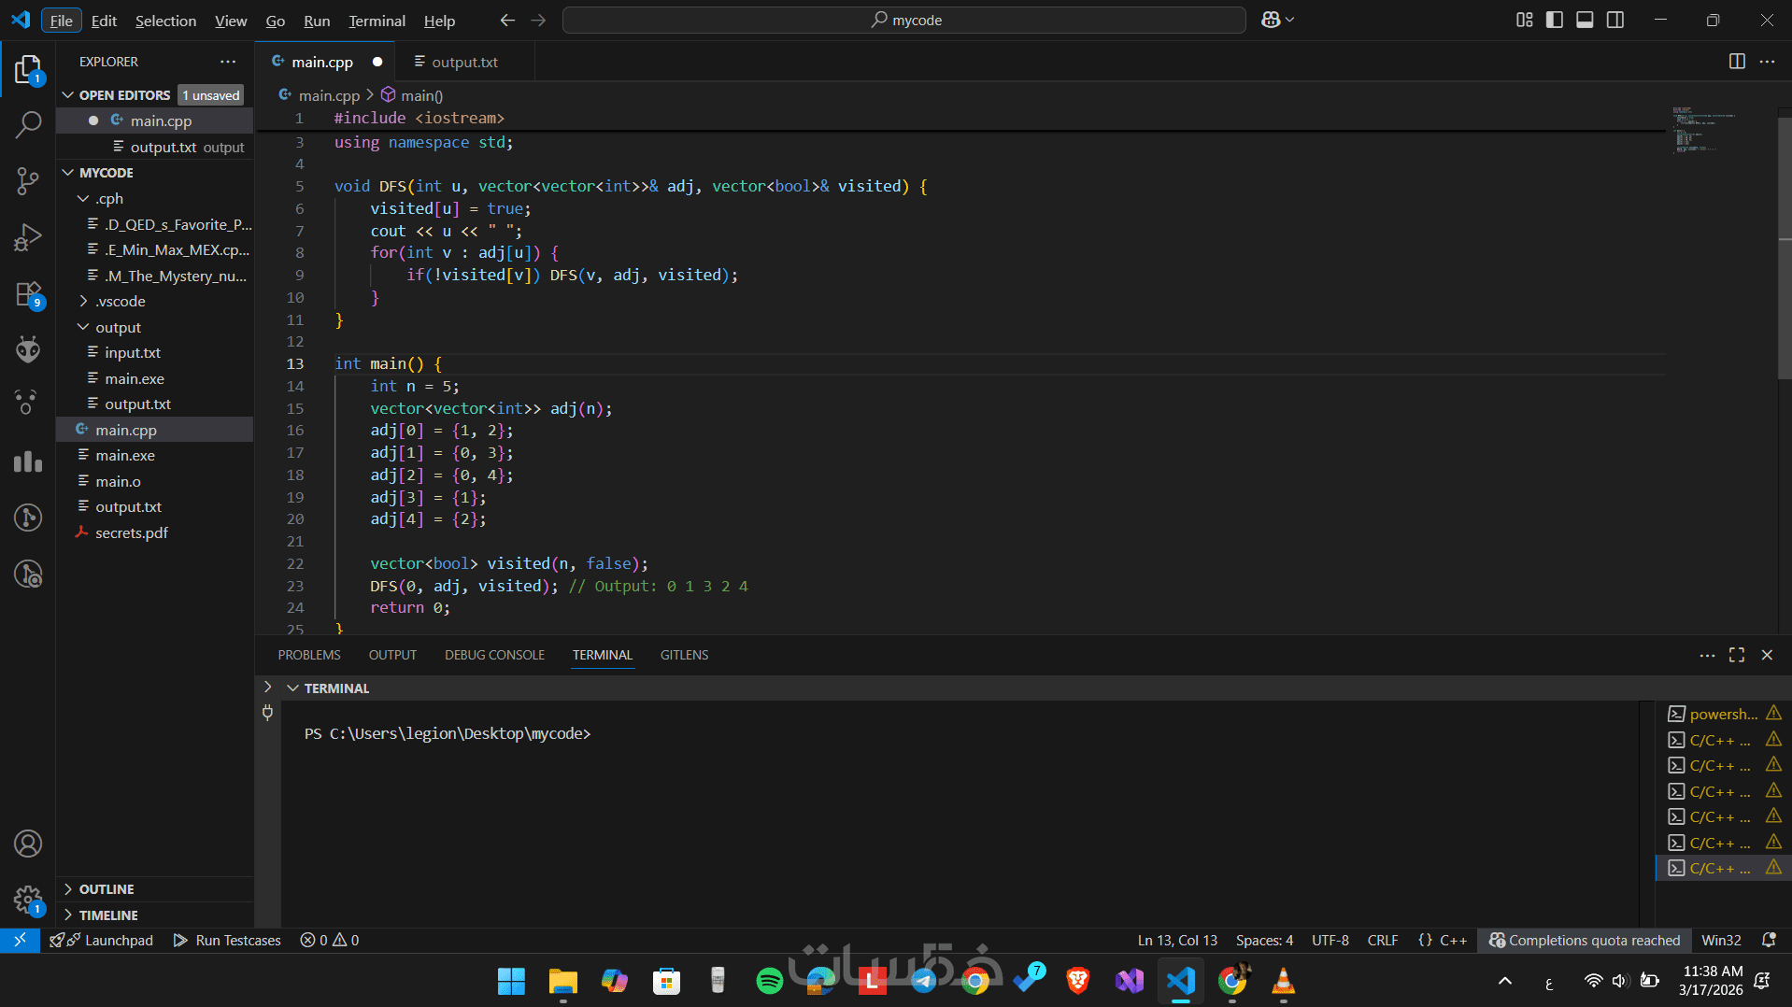
Task: Expand the .vscode folder
Action: tap(120, 301)
